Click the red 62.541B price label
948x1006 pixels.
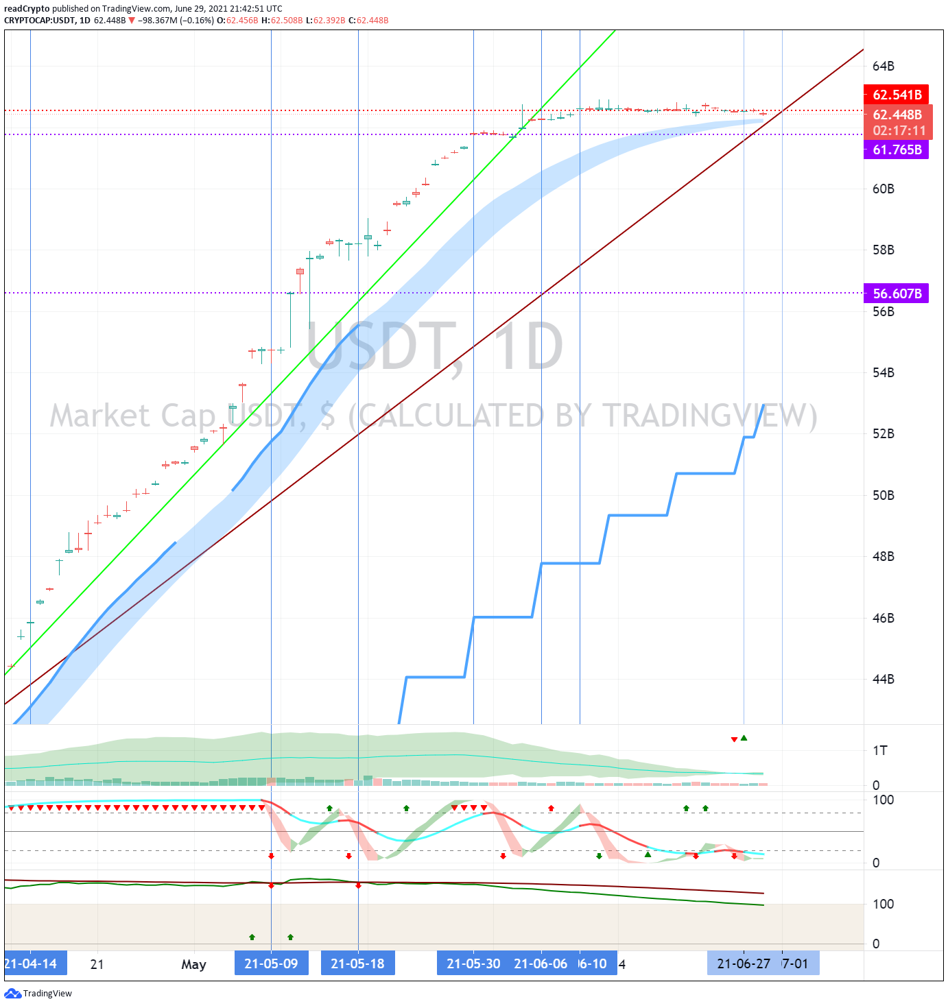897,95
